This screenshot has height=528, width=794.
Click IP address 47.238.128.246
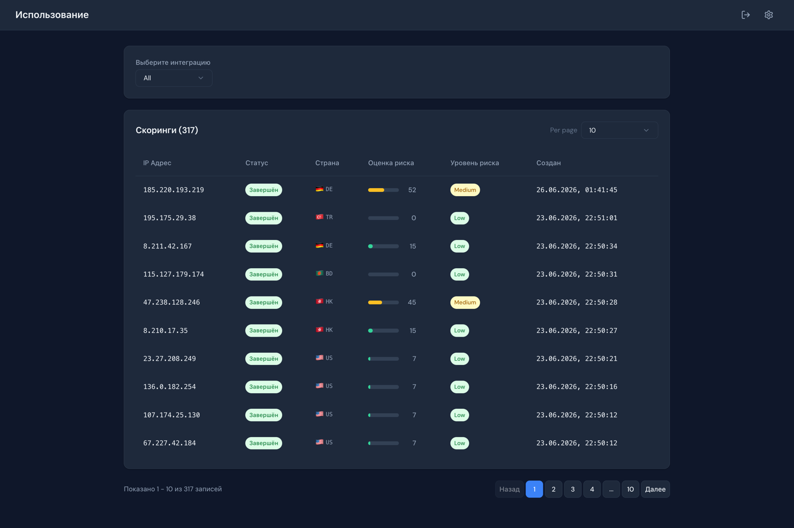point(172,302)
